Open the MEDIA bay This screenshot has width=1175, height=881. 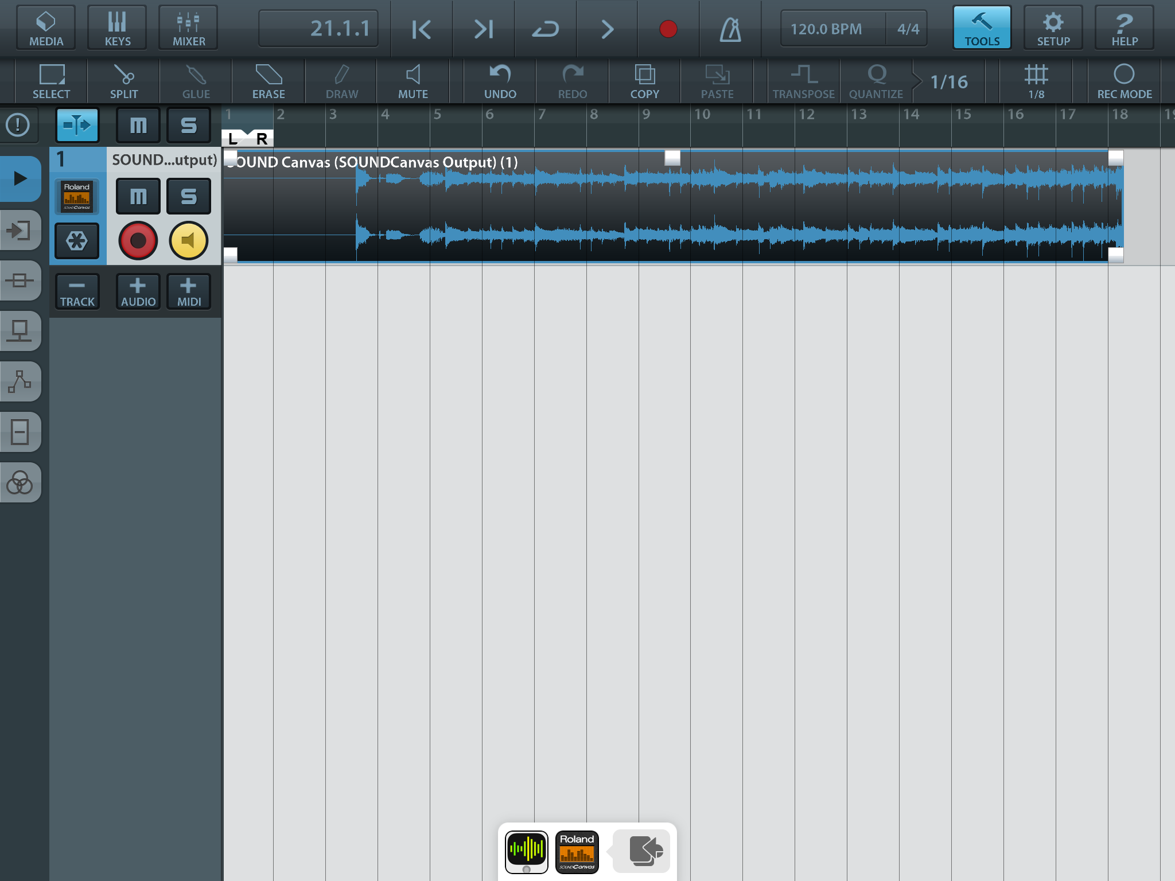(x=46, y=28)
